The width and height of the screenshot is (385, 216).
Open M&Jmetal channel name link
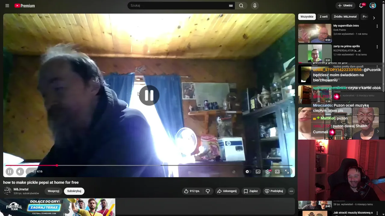point(21,189)
